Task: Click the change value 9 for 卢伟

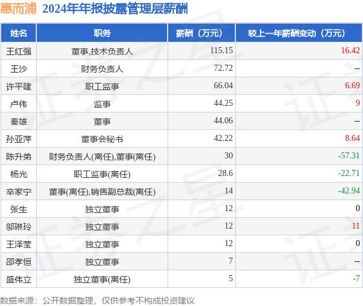Action: 358,103
